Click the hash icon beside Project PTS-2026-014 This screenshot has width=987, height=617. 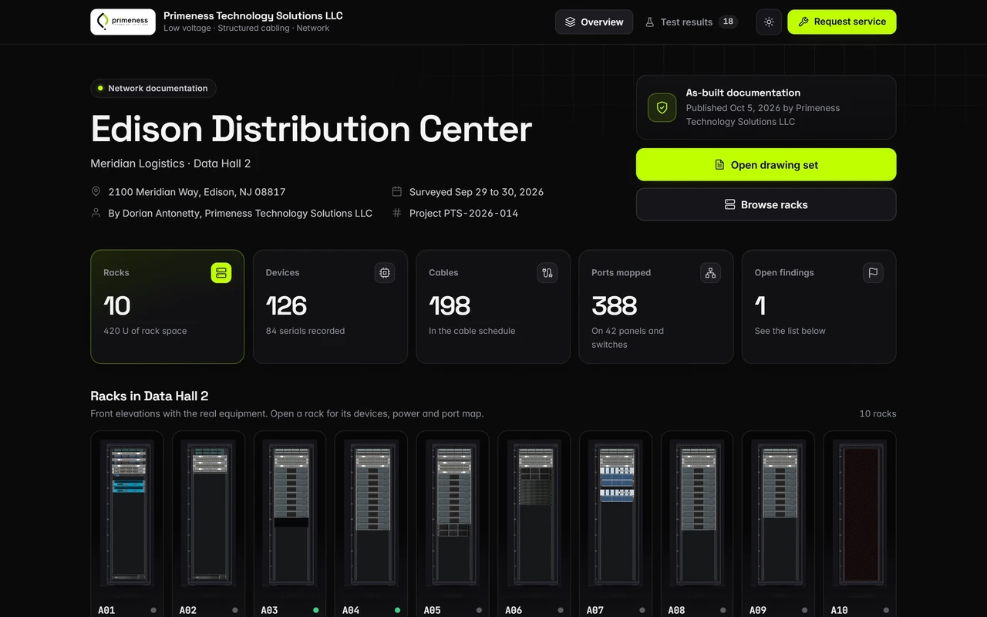397,213
